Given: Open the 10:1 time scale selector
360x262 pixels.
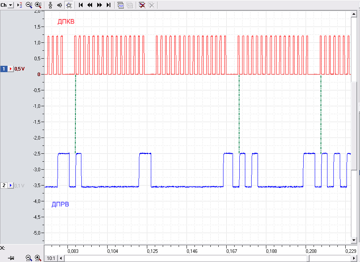Looking at the screenshot, I should click(x=51, y=258).
